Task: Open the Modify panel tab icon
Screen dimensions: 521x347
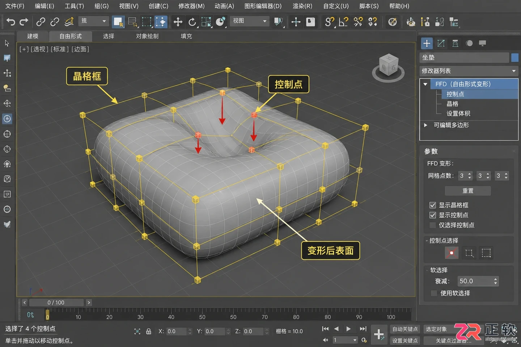Action: tap(441, 43)
